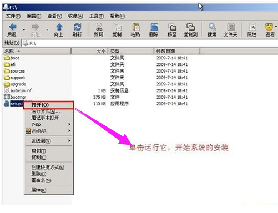This screenshot has height=213, width=278.
Task: Click the scissors Cut (剪切) toolbar icon
Action: (99, 27)
